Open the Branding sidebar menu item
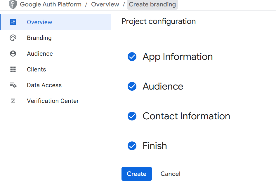 coord(39,38)
